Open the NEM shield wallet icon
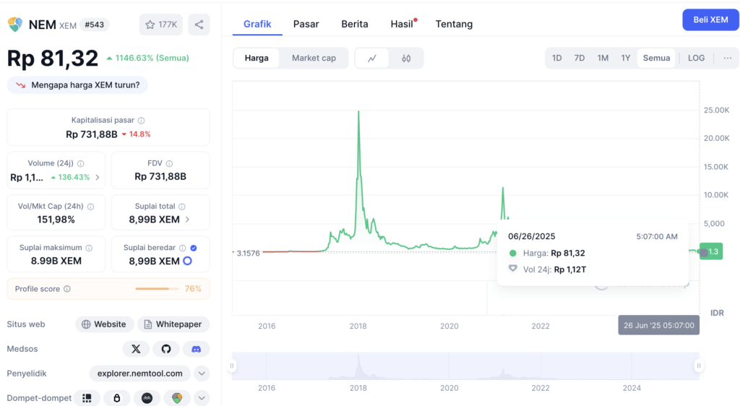 [x=177, y=398]
